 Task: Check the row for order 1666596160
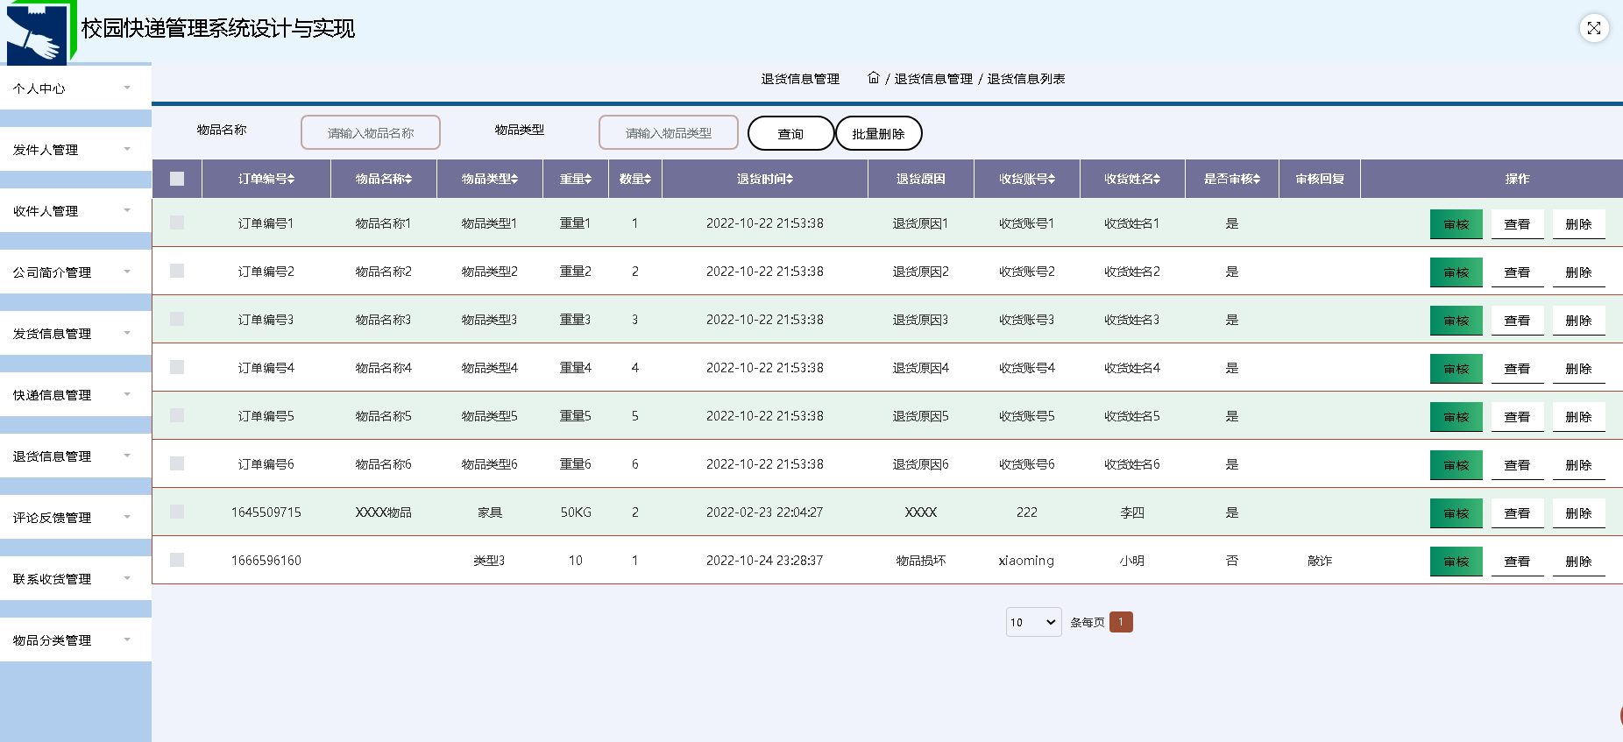177,560
